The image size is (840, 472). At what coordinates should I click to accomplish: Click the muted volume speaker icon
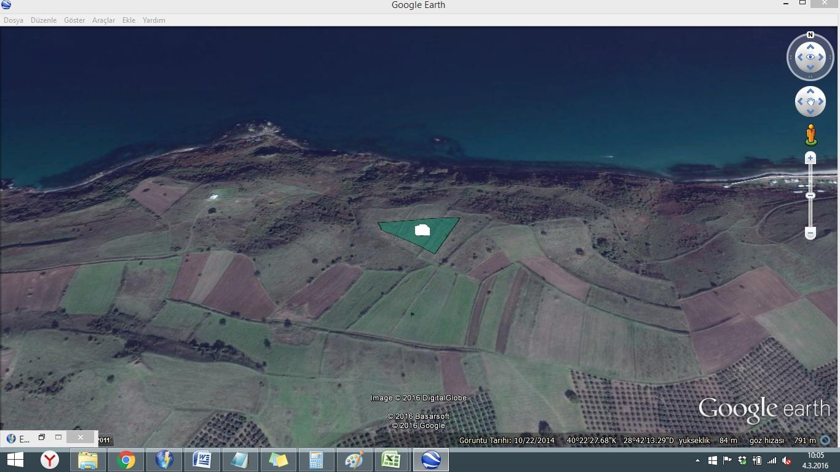point(787,460)
